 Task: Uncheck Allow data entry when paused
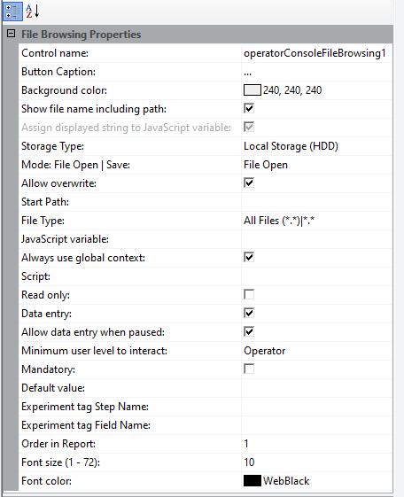249,332
